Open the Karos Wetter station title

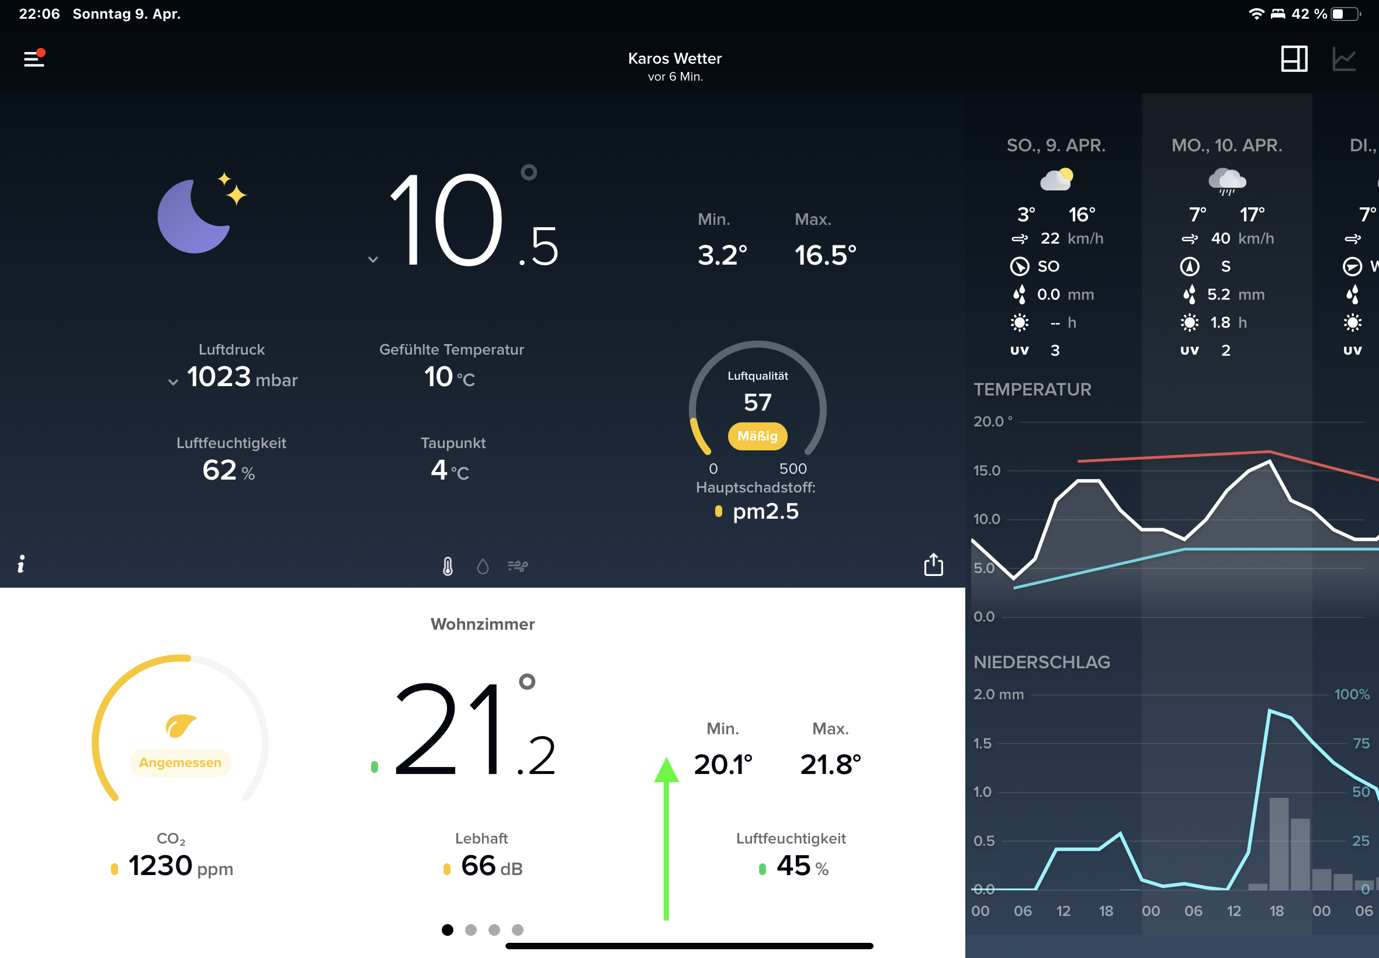point(675,59)
